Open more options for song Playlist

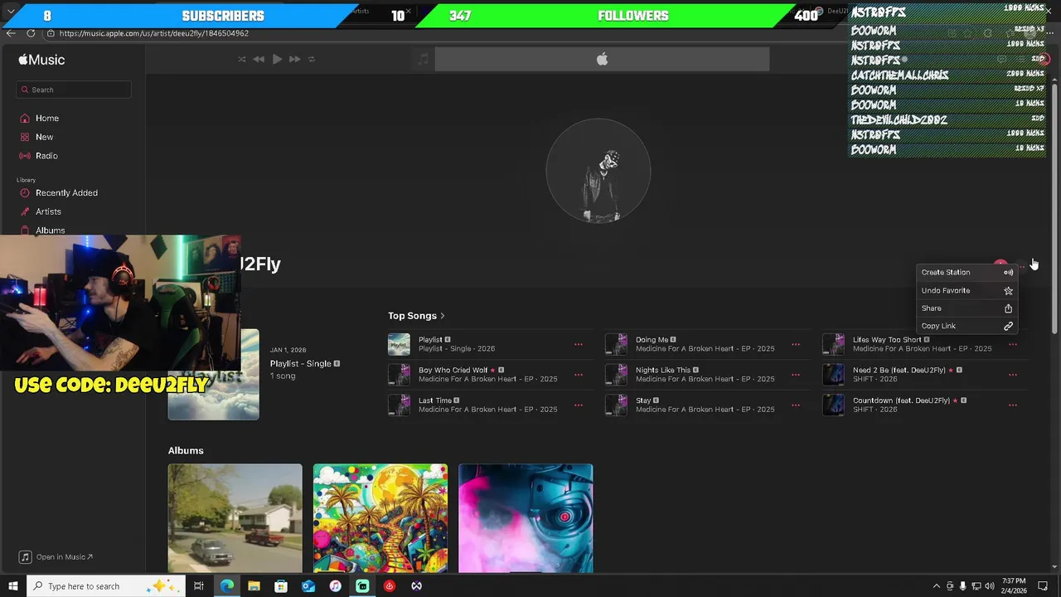coord(579,344)
